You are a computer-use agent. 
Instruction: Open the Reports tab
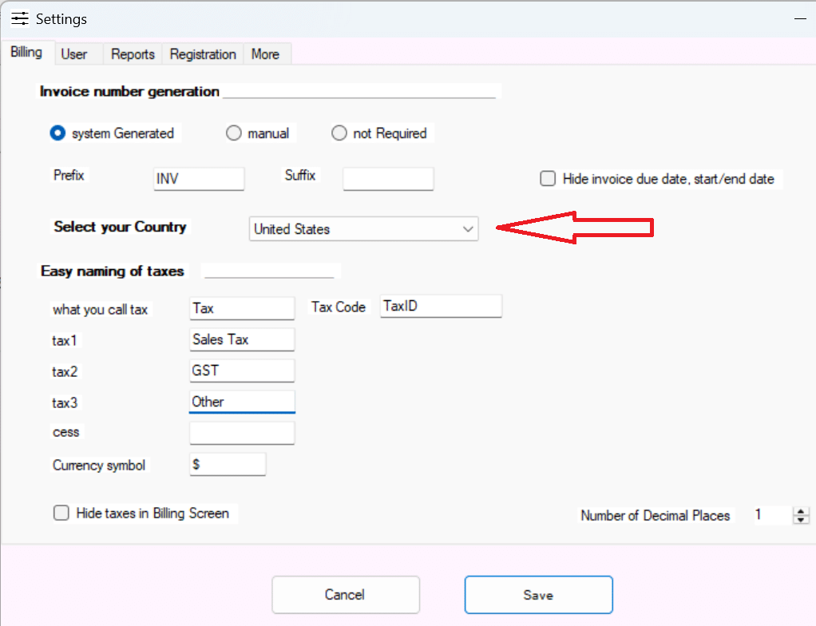[x=133, y=54]
